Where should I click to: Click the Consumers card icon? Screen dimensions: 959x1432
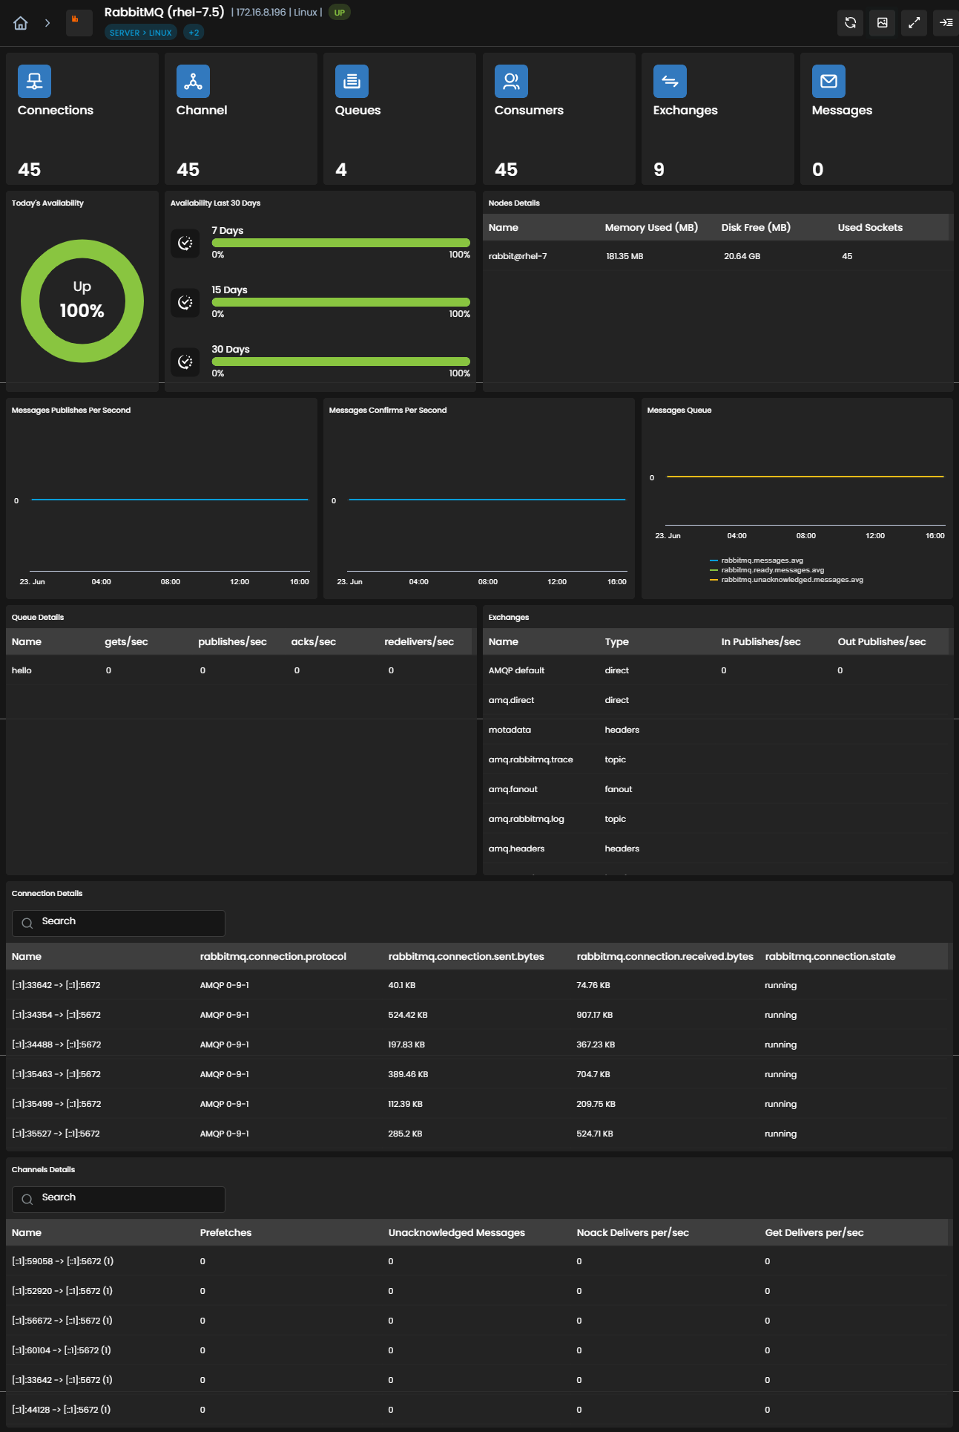click(x=511, y=81)
